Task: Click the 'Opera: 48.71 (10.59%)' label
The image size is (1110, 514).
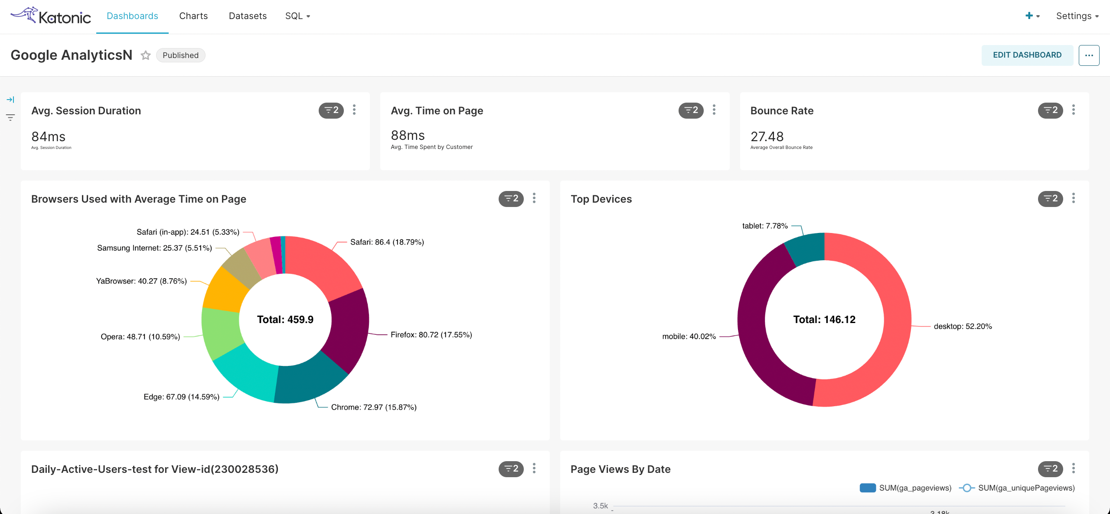Action: point(140,337)
